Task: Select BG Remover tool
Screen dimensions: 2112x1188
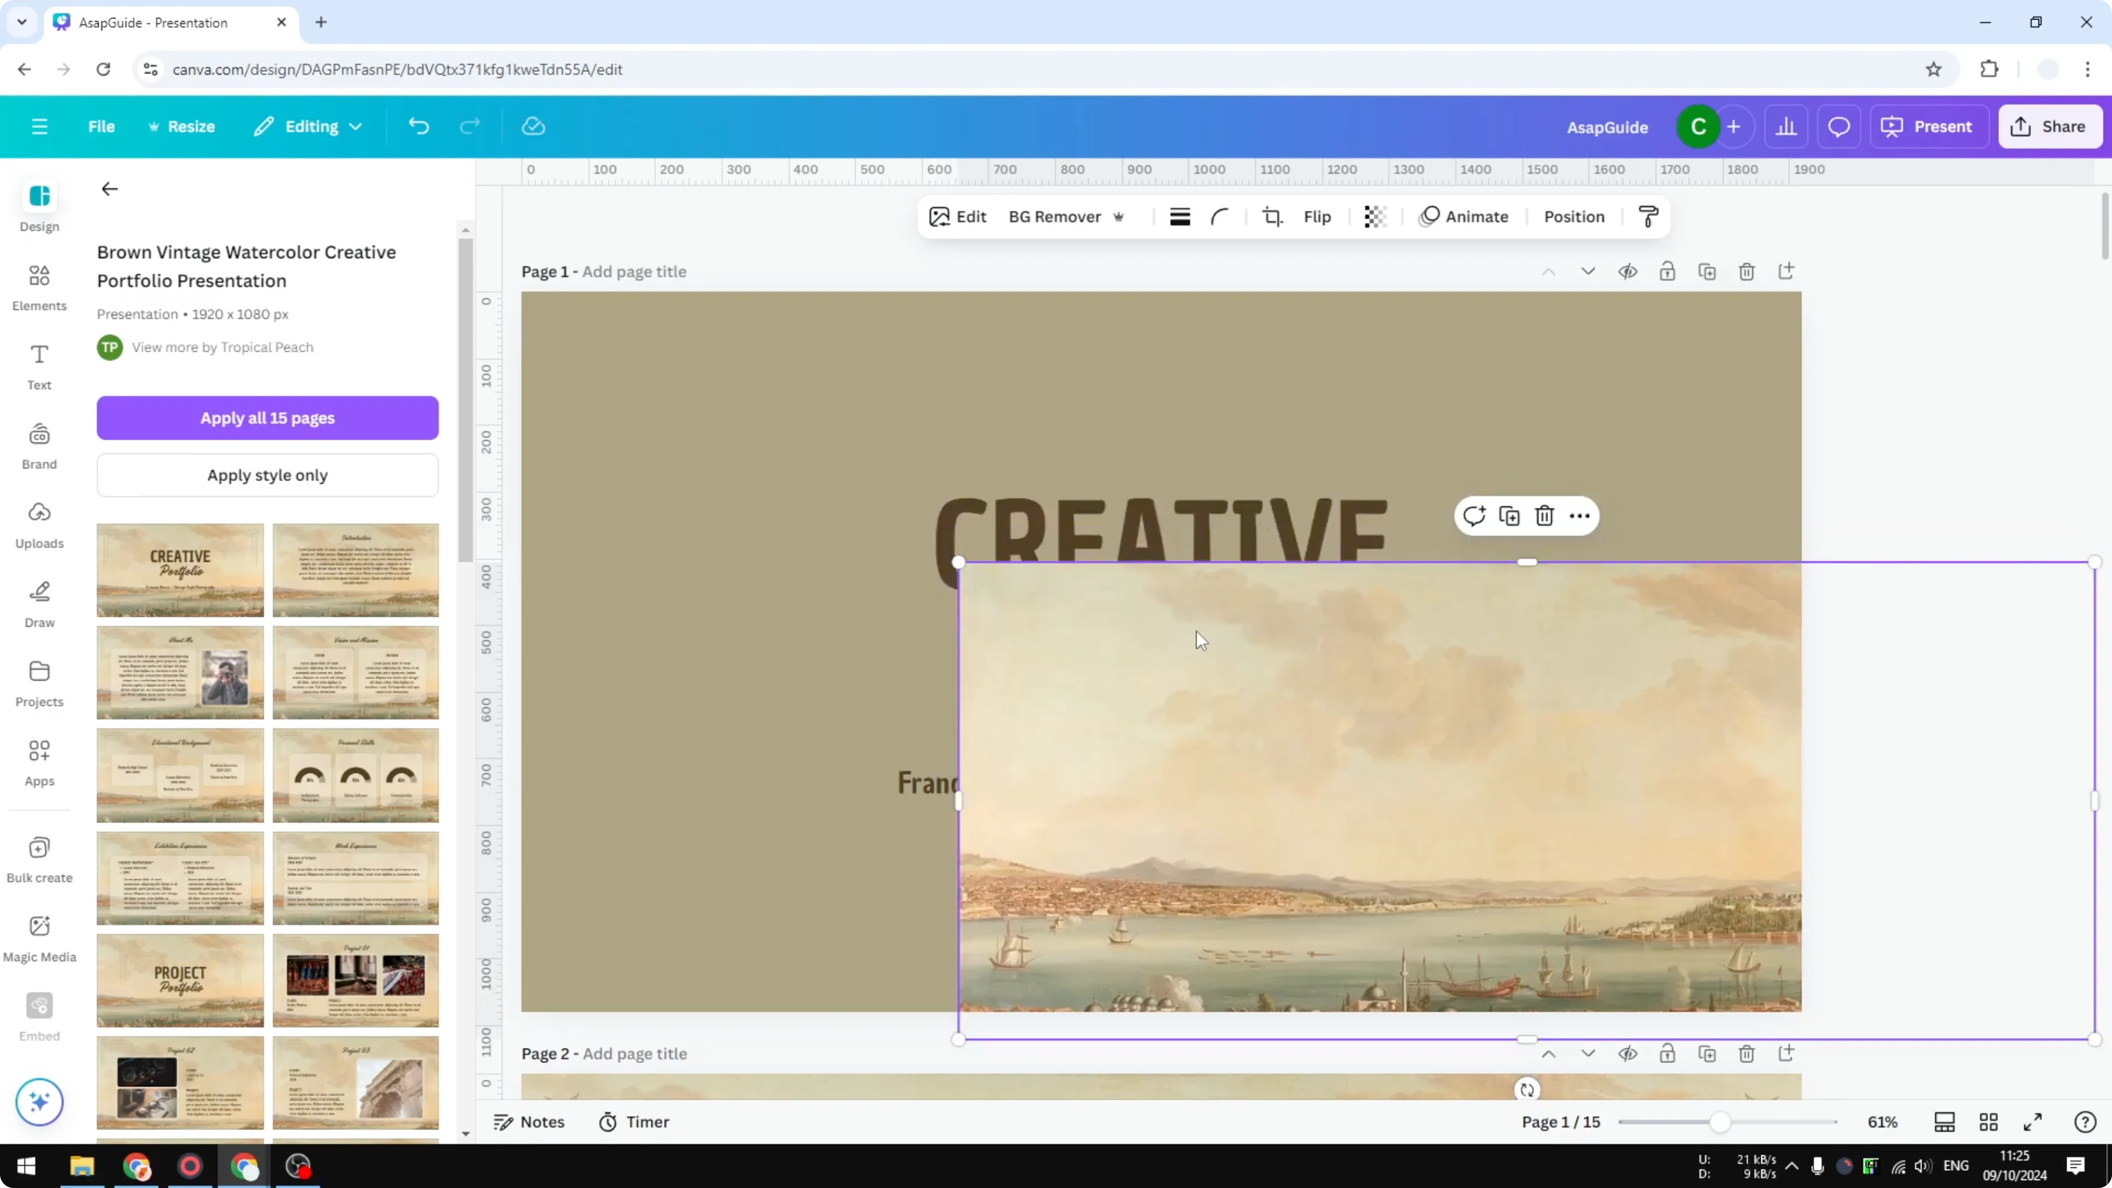Action: 1066,216
